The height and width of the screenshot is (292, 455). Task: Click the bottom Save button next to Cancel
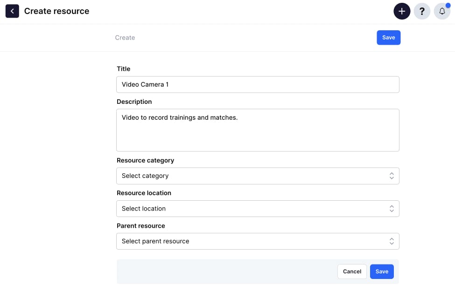click(382, 272)
